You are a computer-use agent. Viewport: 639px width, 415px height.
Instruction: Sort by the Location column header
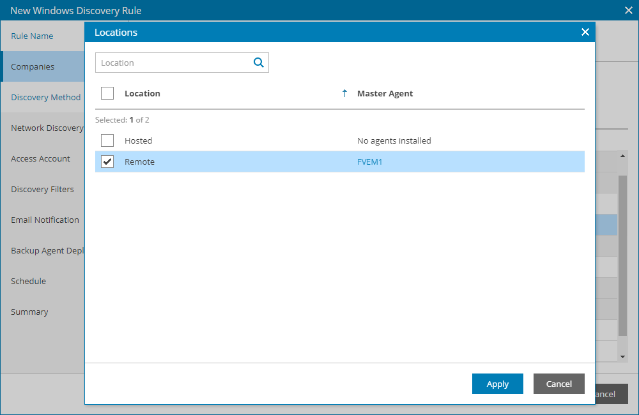point(142,93)
